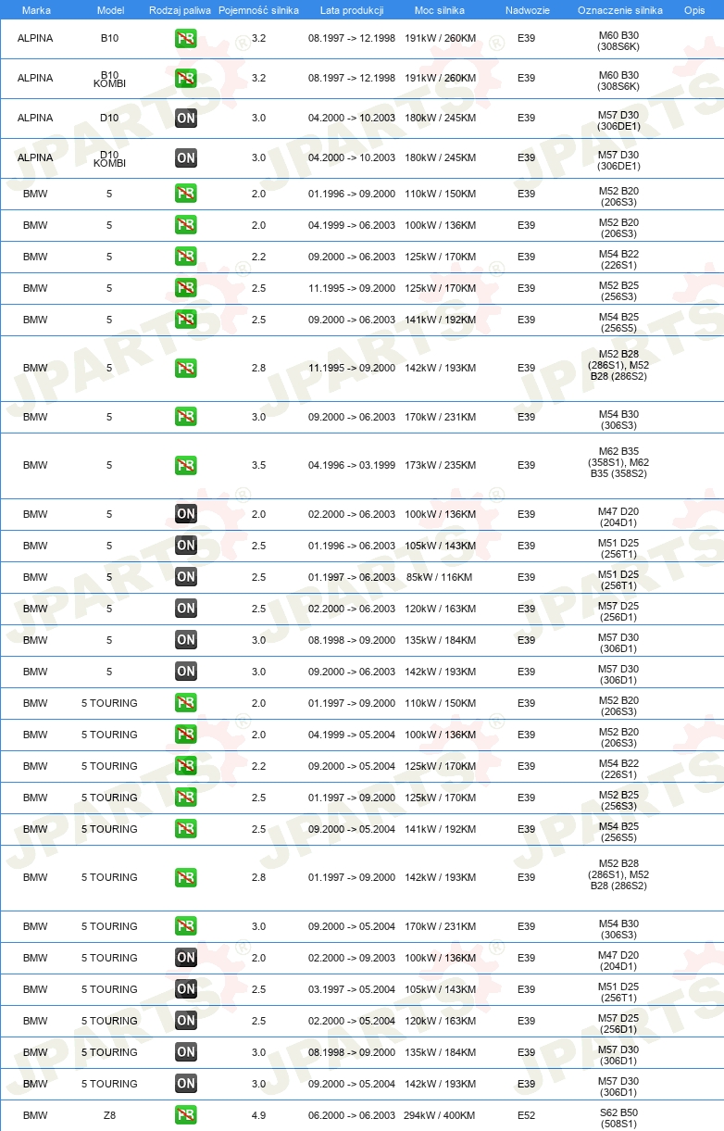The width and height of the screenshot is (724, 1131).
Task: Click the petrol icon in ALPINA B10 KOMBI row
Action: tap(186, 79)
